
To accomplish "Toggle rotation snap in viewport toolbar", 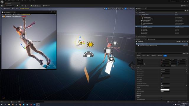I will (121, 9).
